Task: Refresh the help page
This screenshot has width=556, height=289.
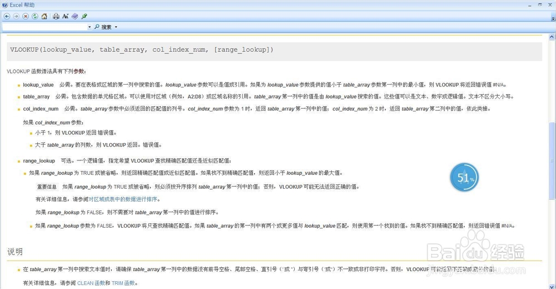Action: tap(34, 16)
